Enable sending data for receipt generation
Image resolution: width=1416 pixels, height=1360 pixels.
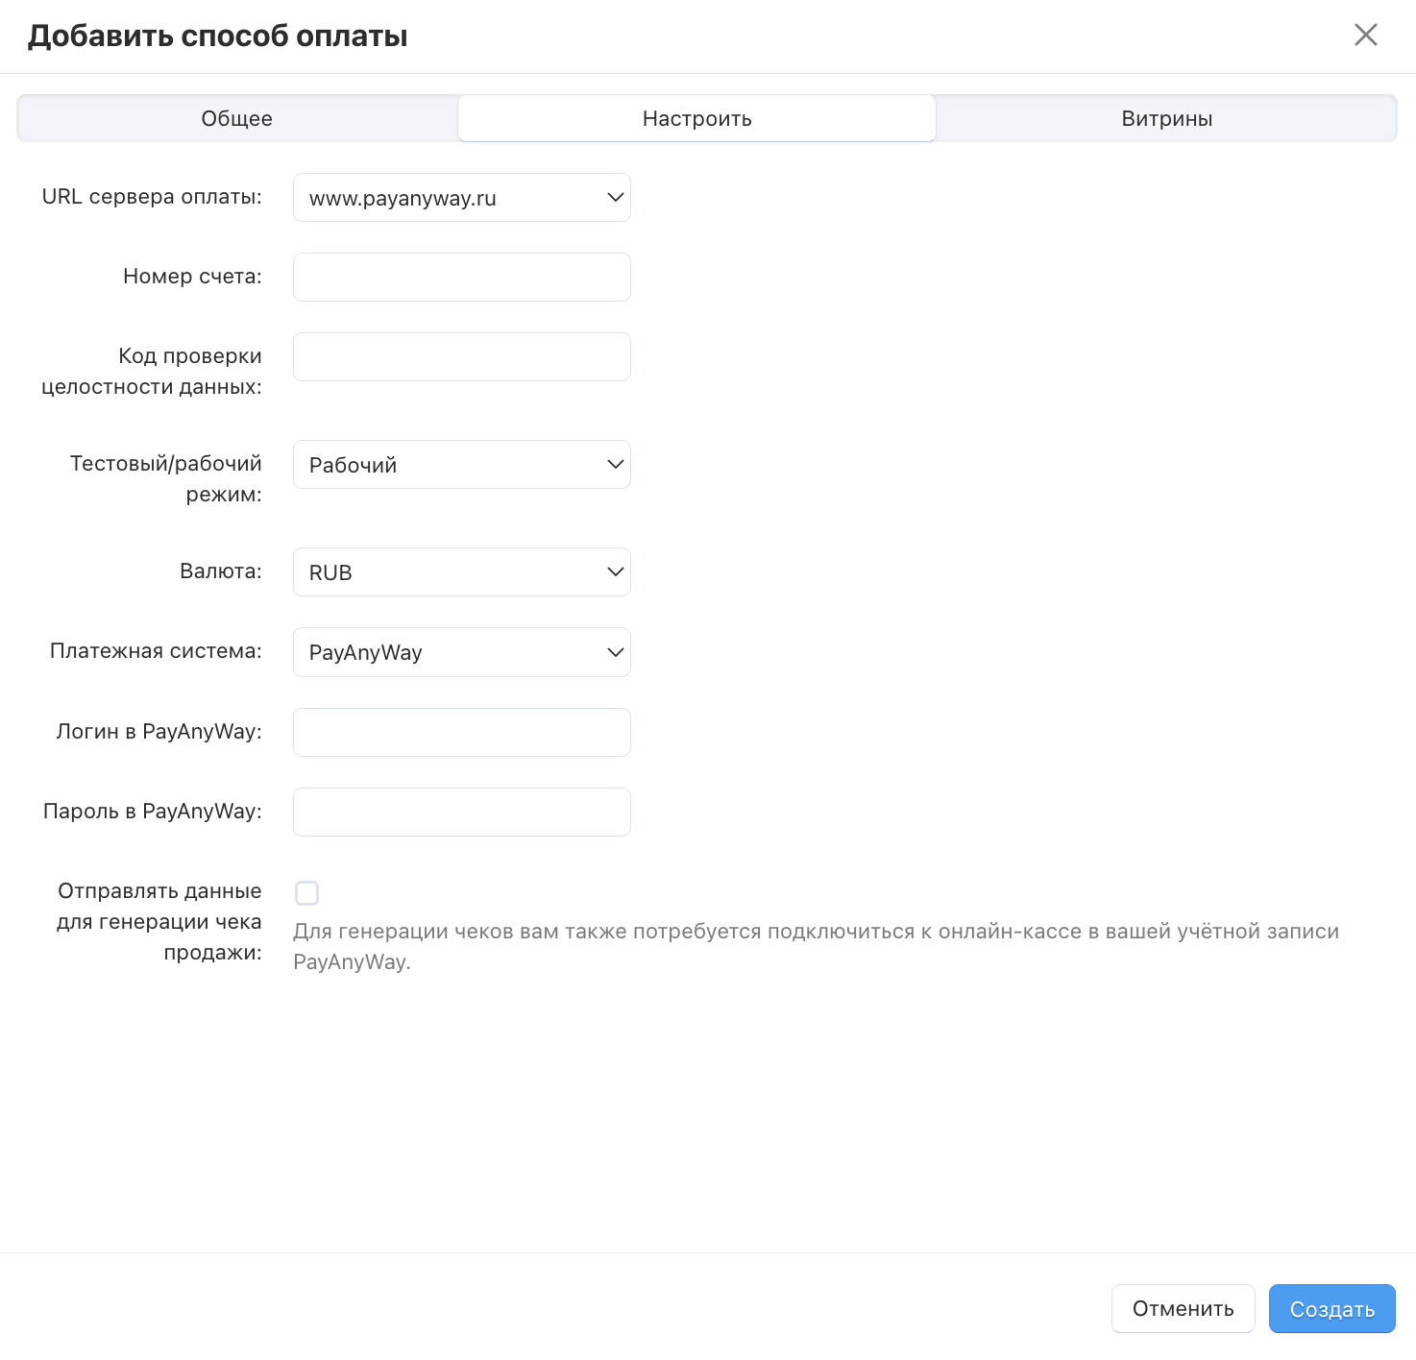tap(307, 893)
